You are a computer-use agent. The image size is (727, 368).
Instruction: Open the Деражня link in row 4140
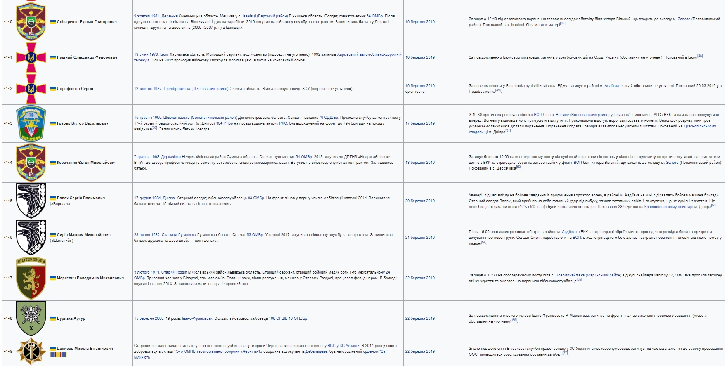pyautogui.click(x=169, y=16)
